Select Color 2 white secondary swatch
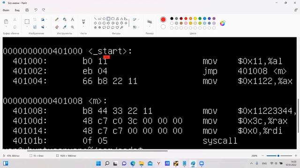The height and width of the screenshot is (168, 300). pyautogui.click(x=163, y=27)
